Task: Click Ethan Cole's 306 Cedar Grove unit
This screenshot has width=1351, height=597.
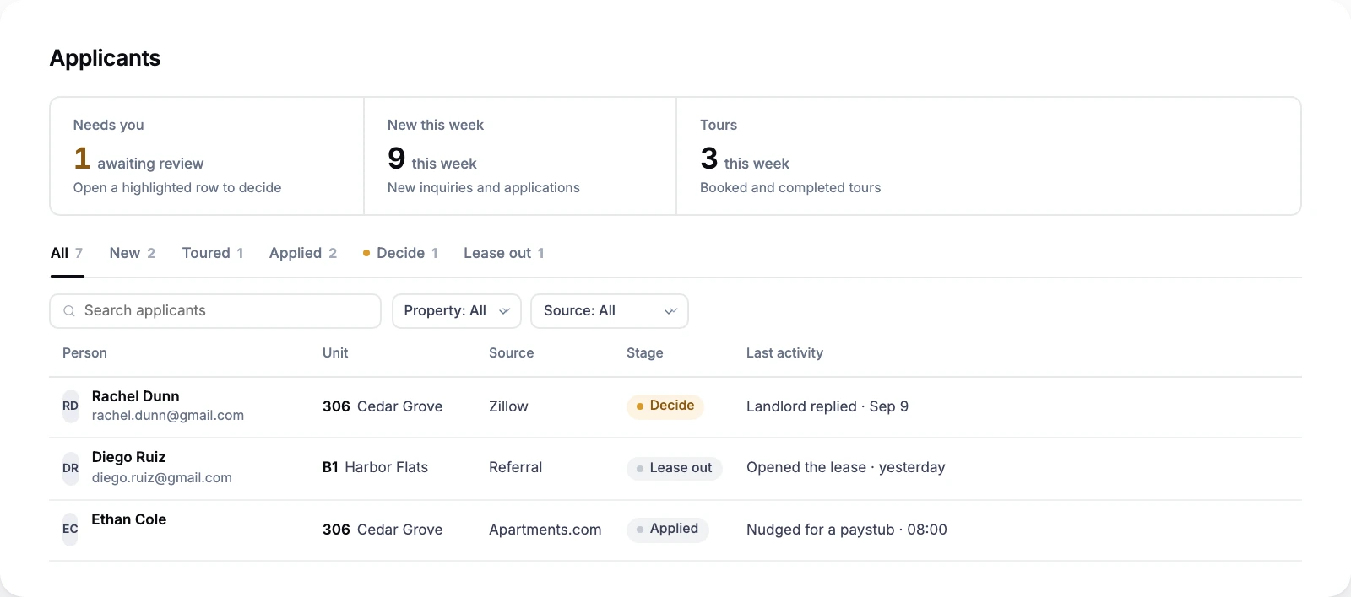Action: tap(383, 530)
